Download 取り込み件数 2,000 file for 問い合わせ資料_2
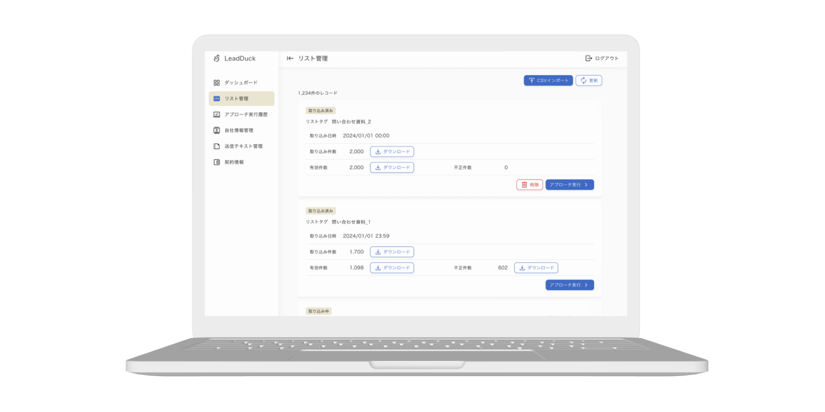 [392, 152]
